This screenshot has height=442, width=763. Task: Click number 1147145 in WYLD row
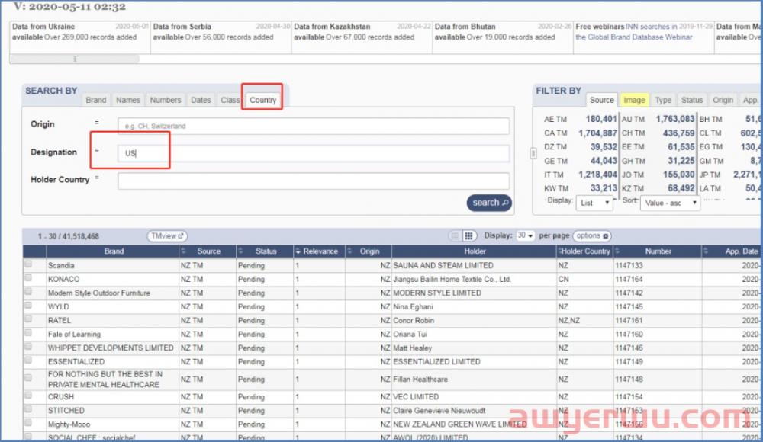pos(629,307)
